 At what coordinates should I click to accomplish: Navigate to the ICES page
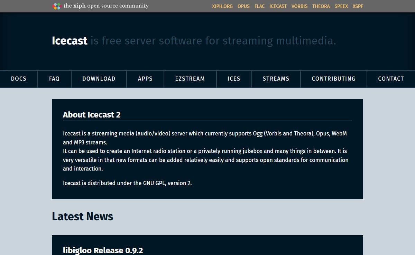pyautogui.click(x=234, y=79)
